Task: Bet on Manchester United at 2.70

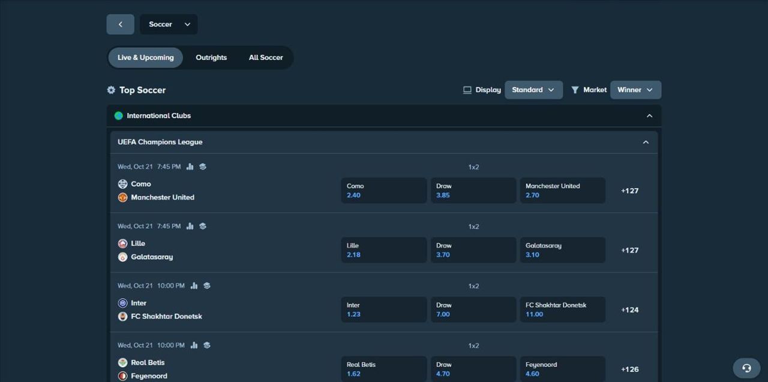Action: coord(562,190)
